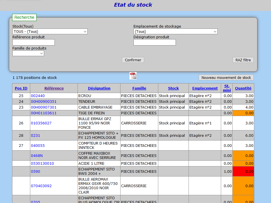Screen dimensions: 271x203
Task: Open the Famille de produits dropdown
Action: coord(28,54)
